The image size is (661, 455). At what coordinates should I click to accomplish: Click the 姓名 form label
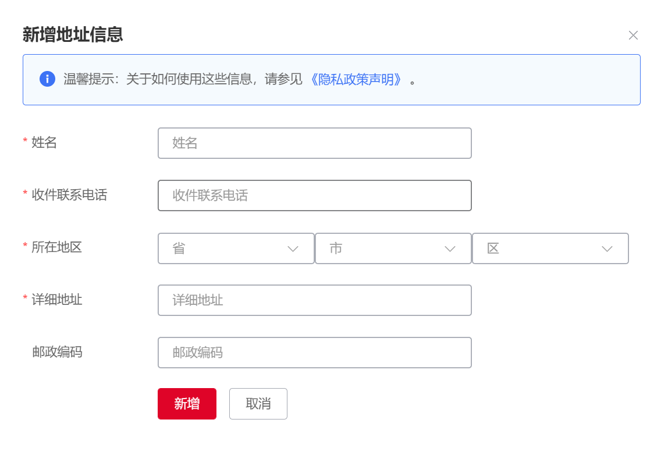point(44,143)
